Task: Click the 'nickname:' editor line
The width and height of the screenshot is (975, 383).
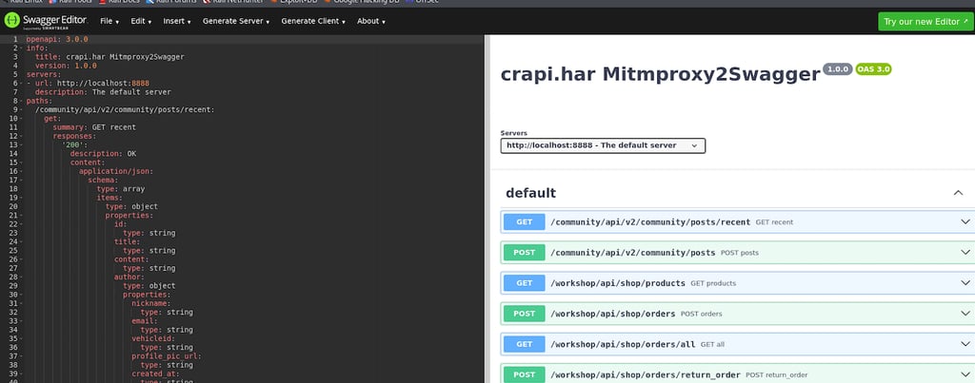Action: pos(151,303)
